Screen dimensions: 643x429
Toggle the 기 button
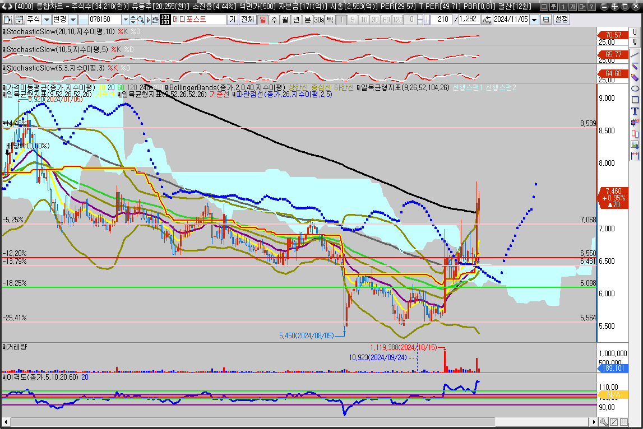click(x=233, y=19)
